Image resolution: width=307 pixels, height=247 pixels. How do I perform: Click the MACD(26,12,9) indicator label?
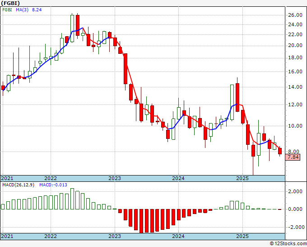tap(18, 185)
